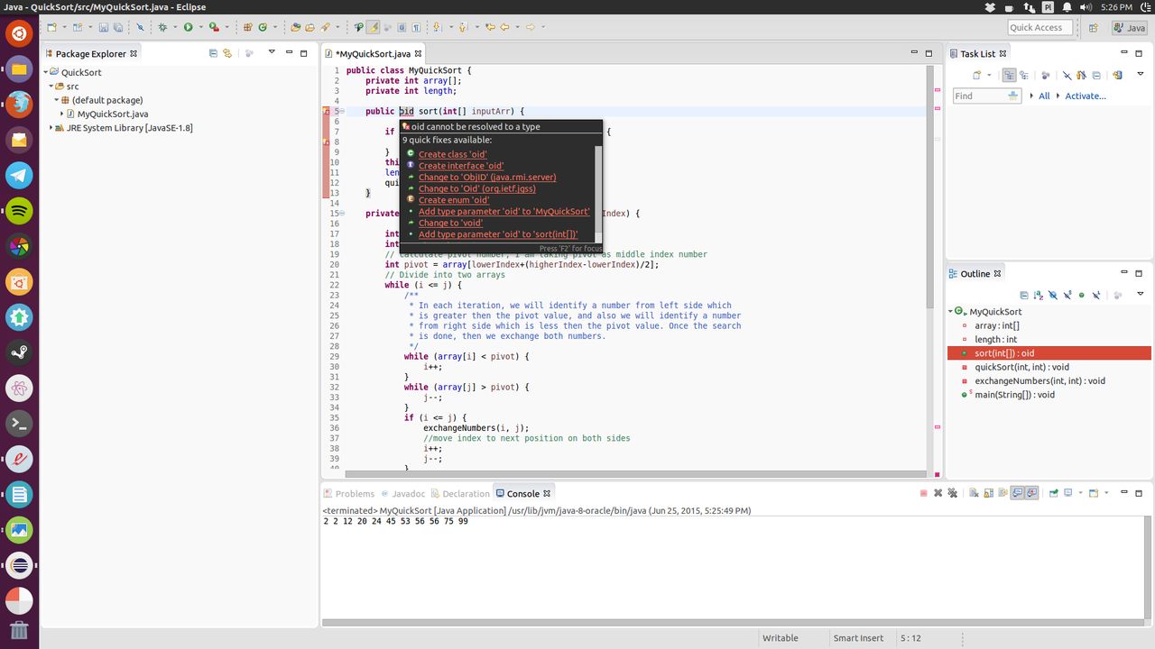Click the New Java Package toolbar icon
This screenshot has width=1155, height=649.
(247, 27)
